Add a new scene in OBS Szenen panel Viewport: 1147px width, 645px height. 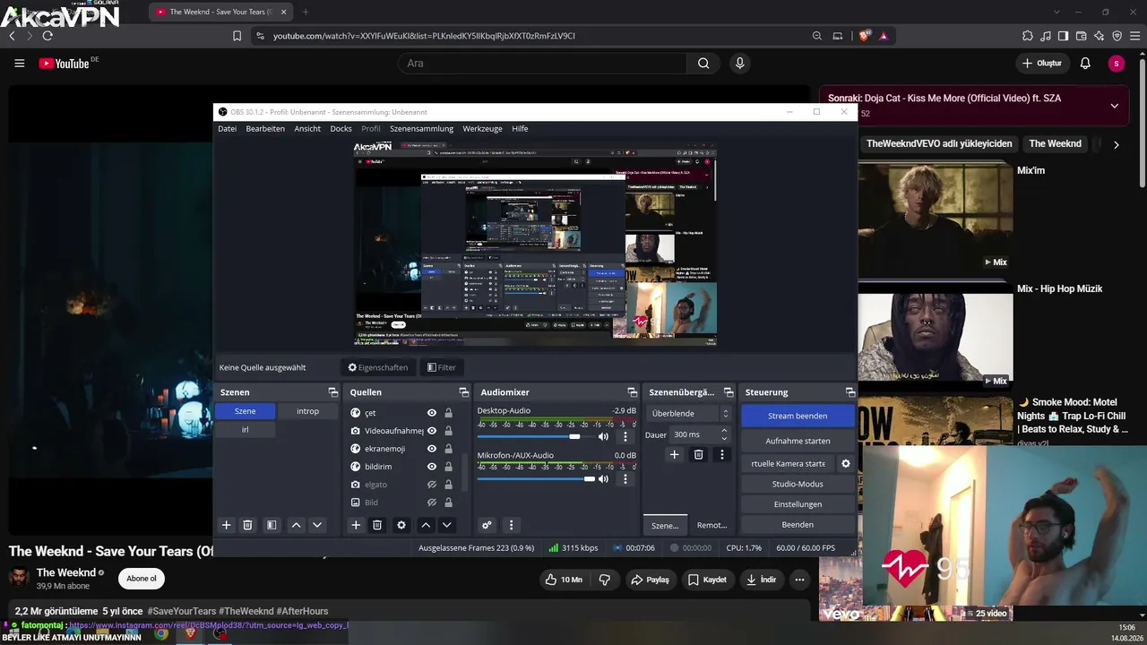(227, 525)
